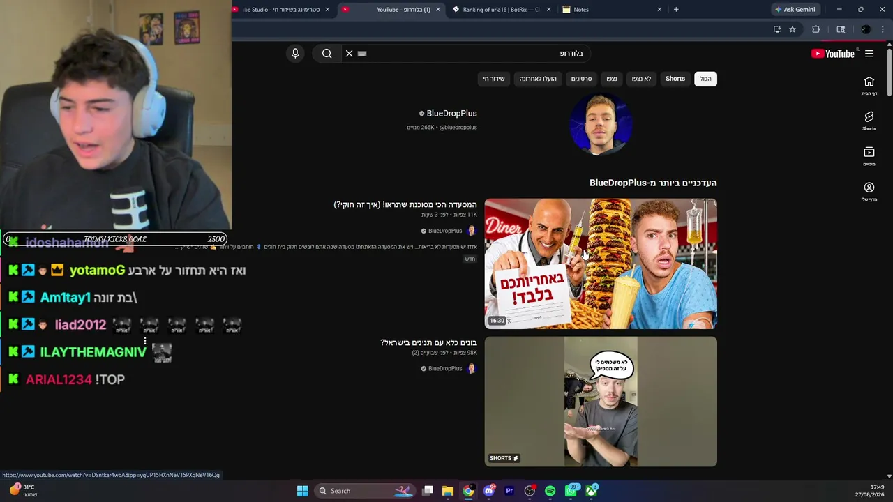Open Task View on the taskbar

tap(428, 491)
